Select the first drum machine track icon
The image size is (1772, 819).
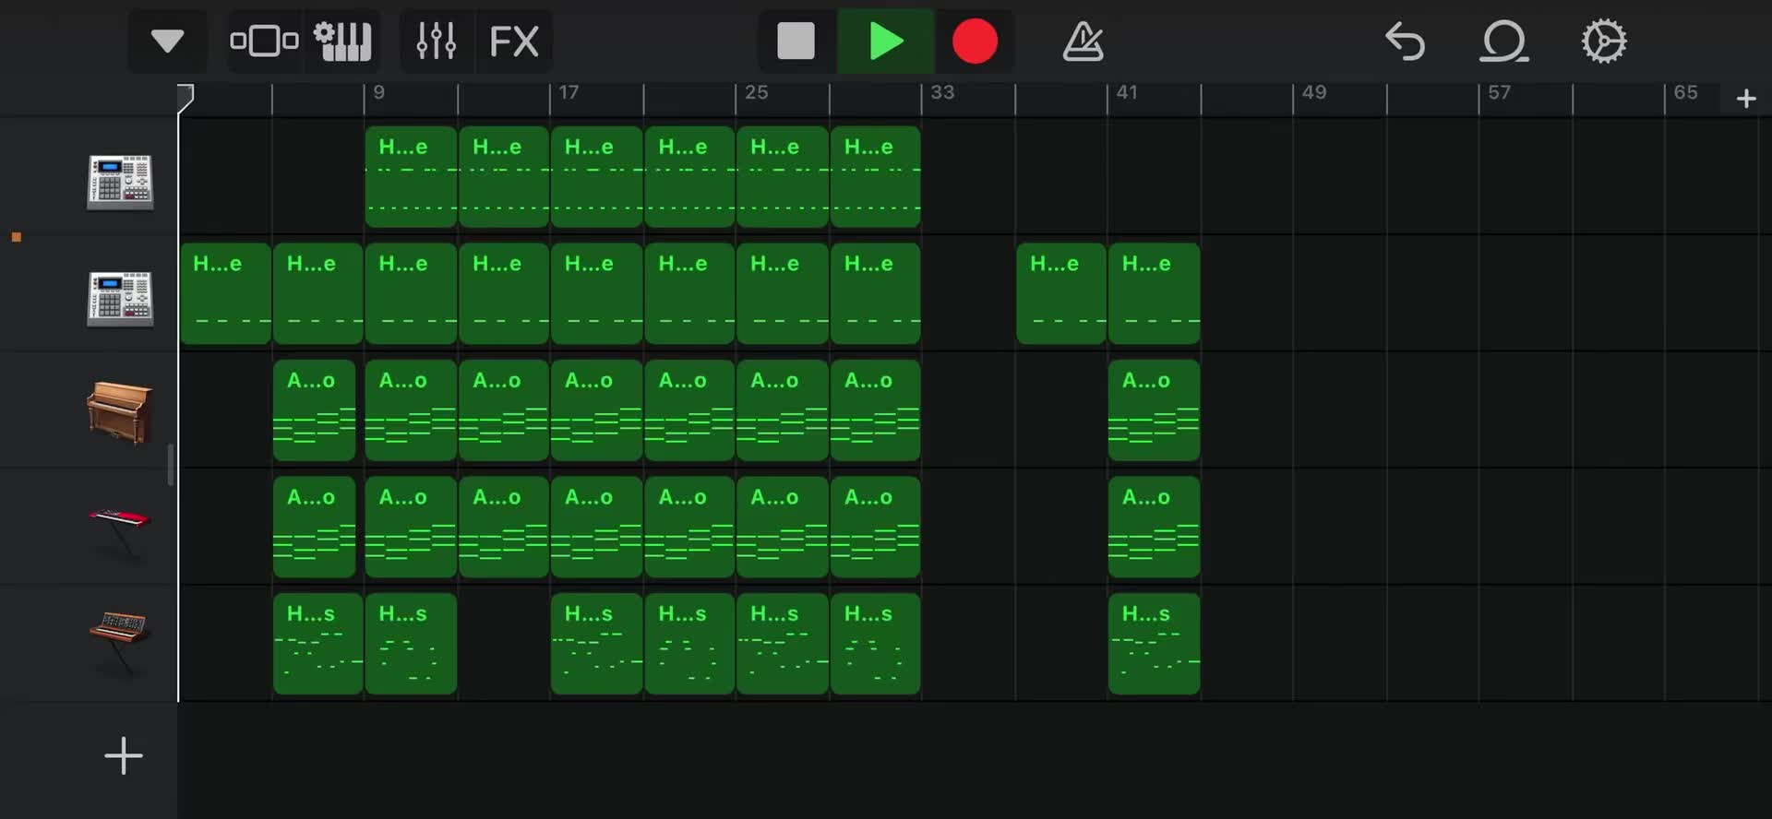point(120,182)
